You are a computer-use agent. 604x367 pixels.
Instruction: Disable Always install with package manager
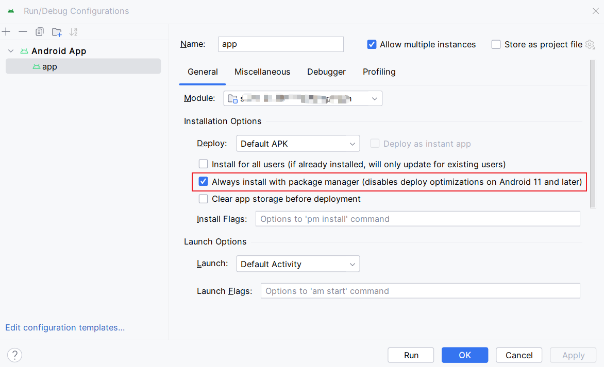204,182
